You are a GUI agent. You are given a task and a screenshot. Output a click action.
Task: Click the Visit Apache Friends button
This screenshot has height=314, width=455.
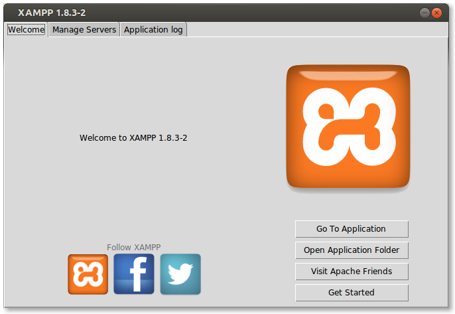pos(352,272)
